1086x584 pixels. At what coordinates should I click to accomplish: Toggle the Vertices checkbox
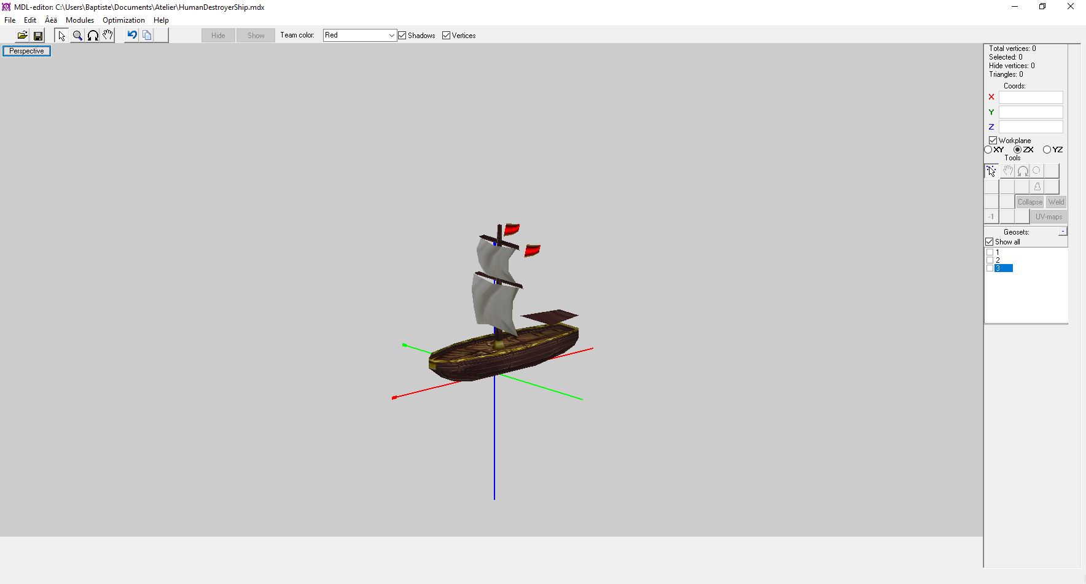point(446,36)
